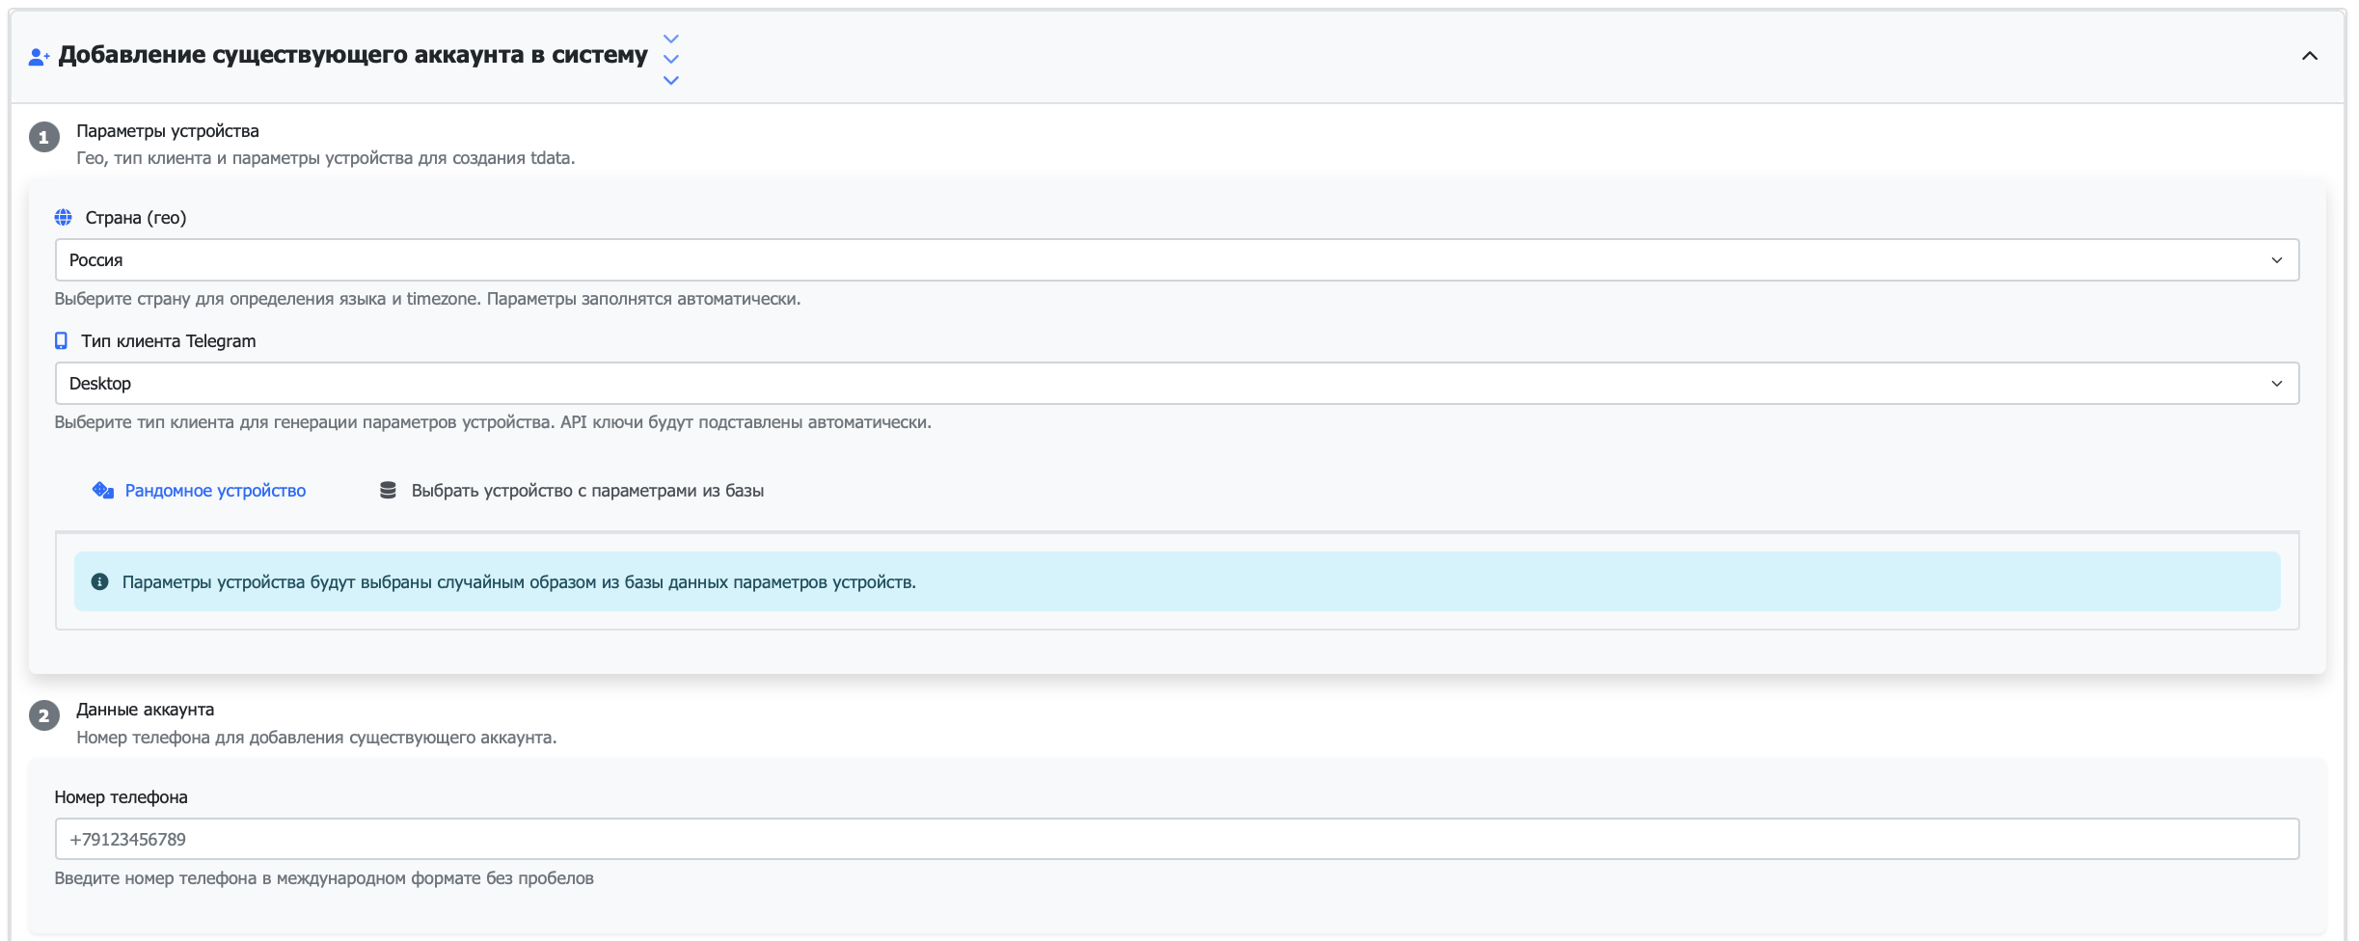Focus the Номер телефона input field
The width and height of the screenshot is (2359, 941).
tap(1177, 839)
